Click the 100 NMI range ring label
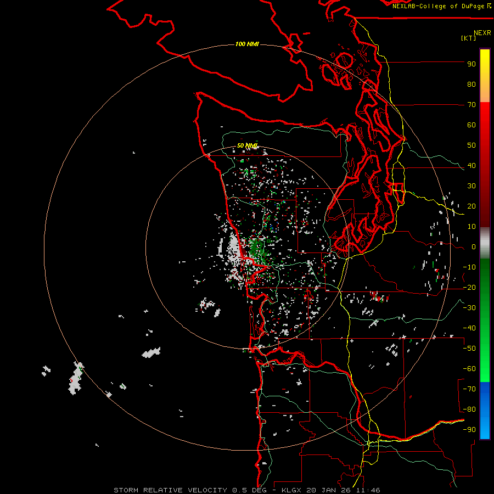 [247, 44]
